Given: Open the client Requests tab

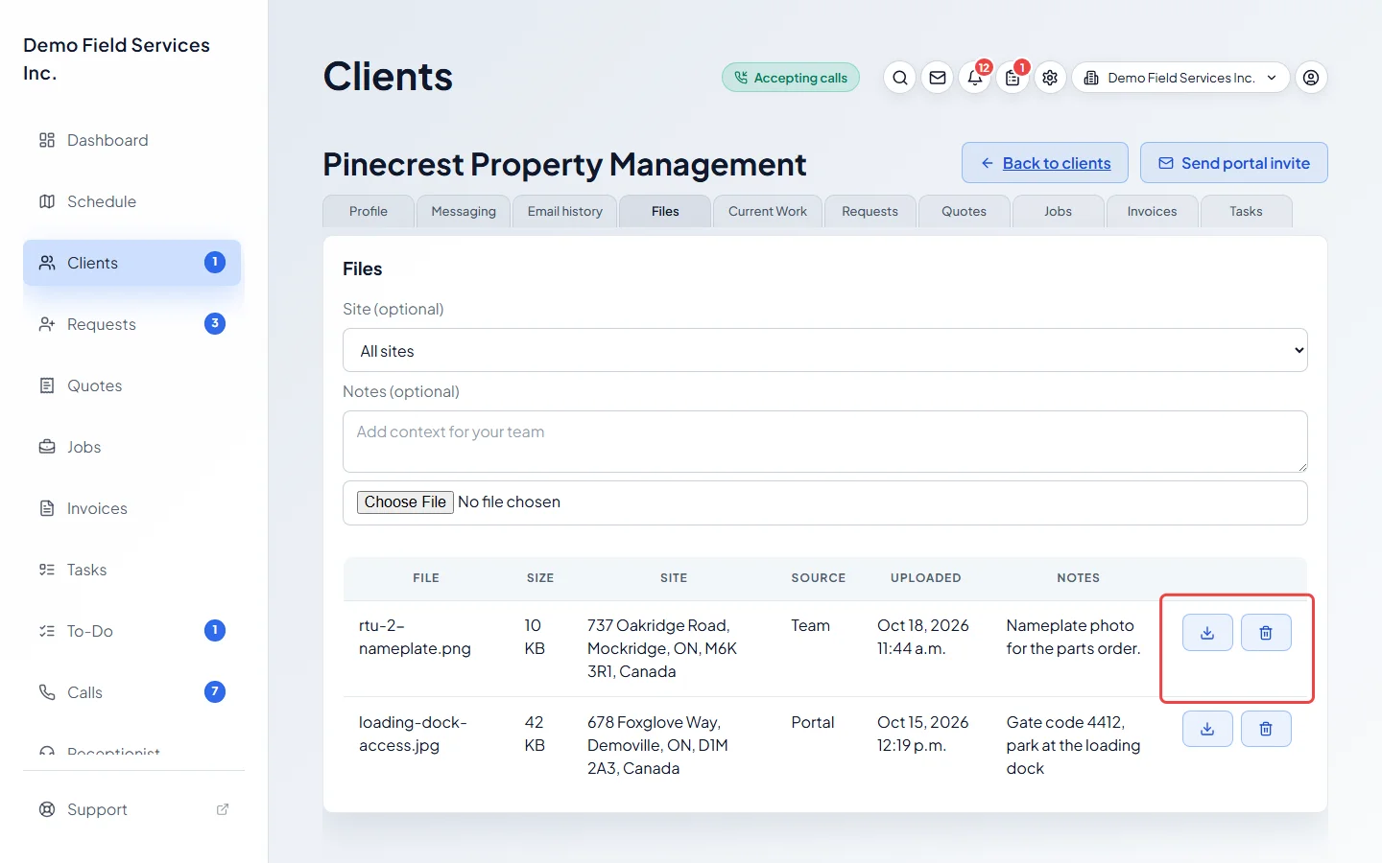Looking at the screenshot, I should [870, 211].
